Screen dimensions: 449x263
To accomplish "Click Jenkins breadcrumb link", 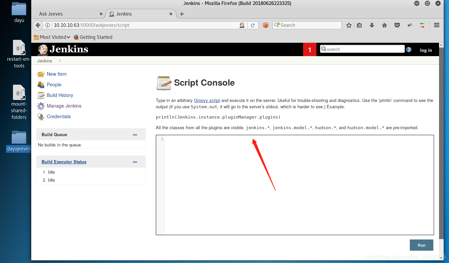I will point(45,61).
